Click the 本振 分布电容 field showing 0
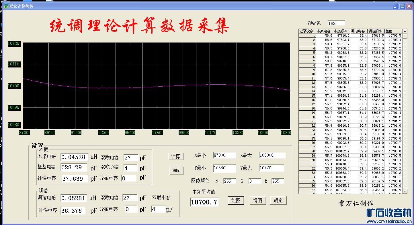 (x=129, y=178)
